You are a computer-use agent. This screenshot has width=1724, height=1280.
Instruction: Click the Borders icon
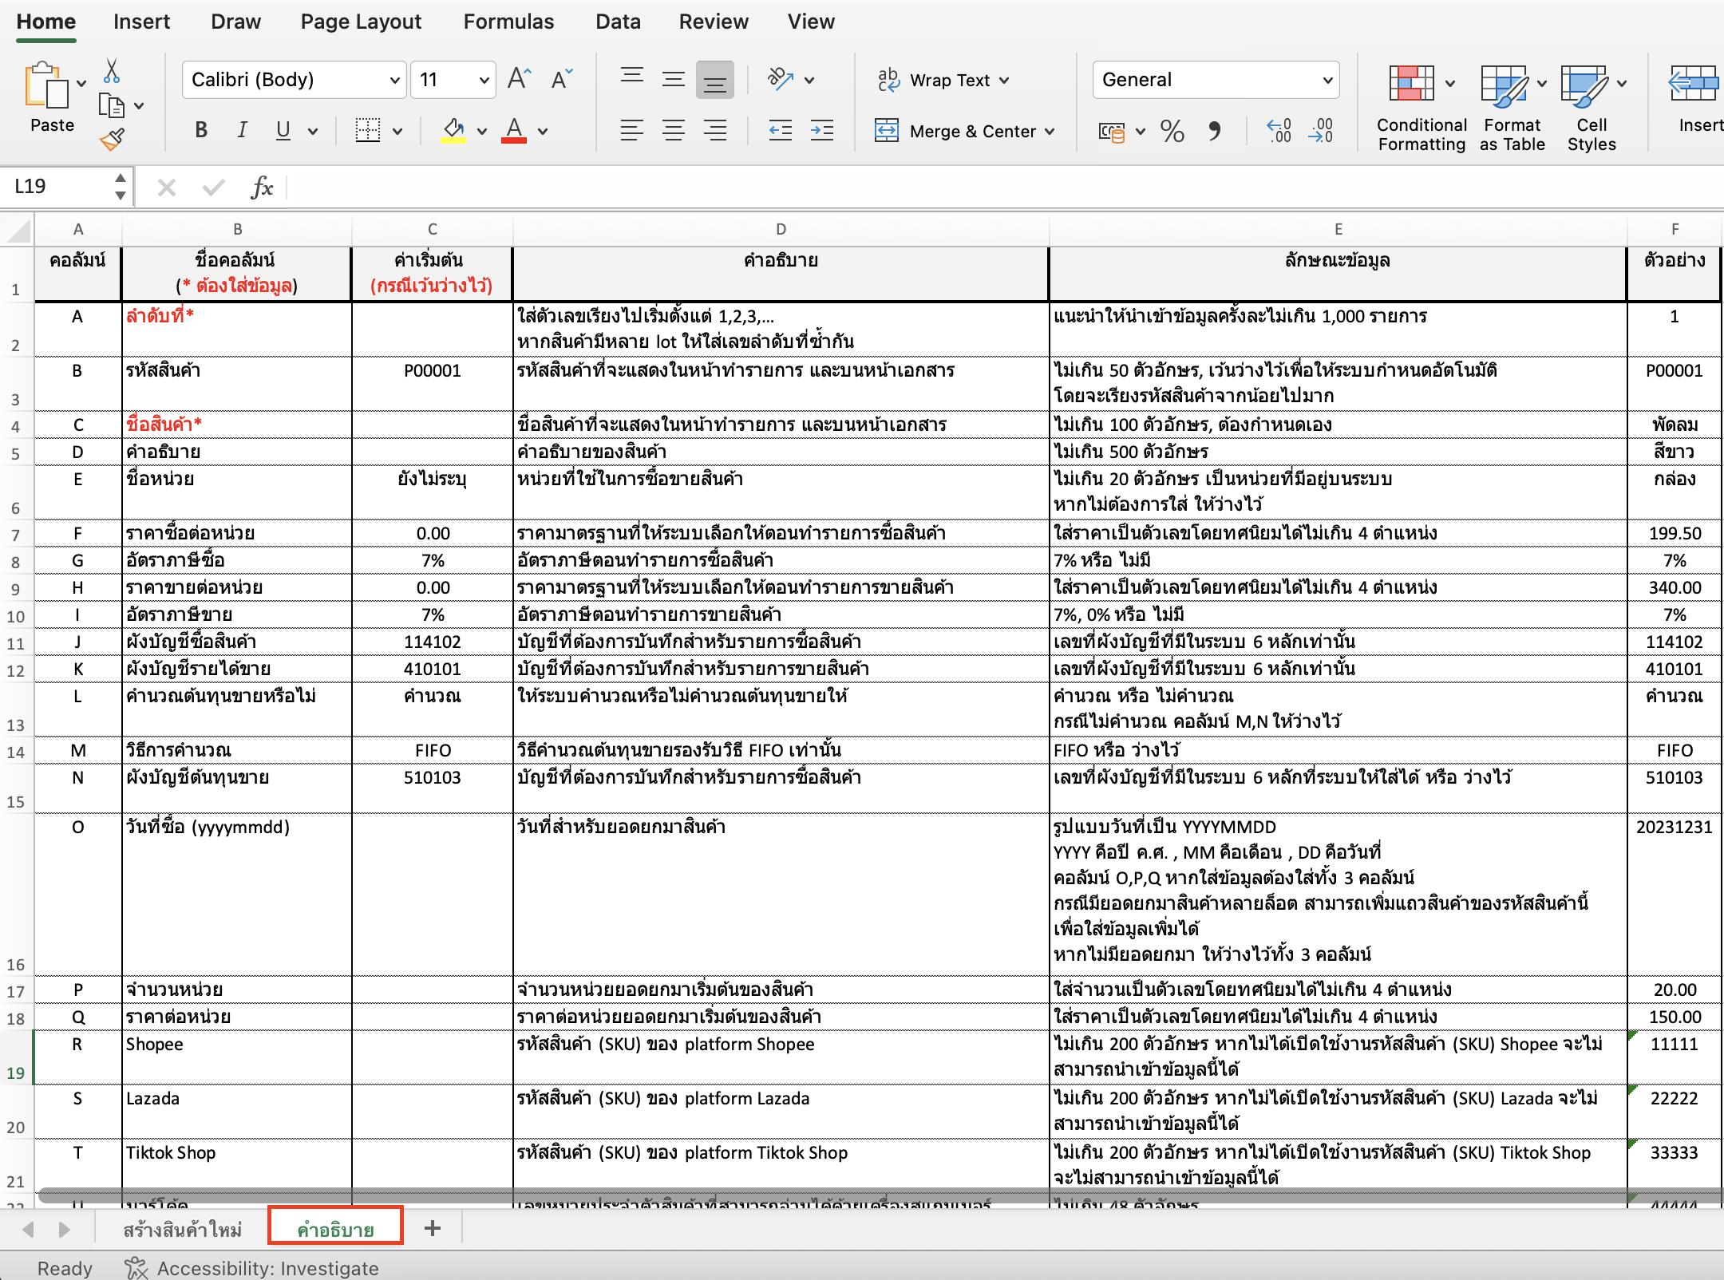click(367, 130)
